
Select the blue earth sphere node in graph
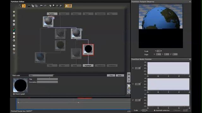pyautogui.click(x=40, y=57)
